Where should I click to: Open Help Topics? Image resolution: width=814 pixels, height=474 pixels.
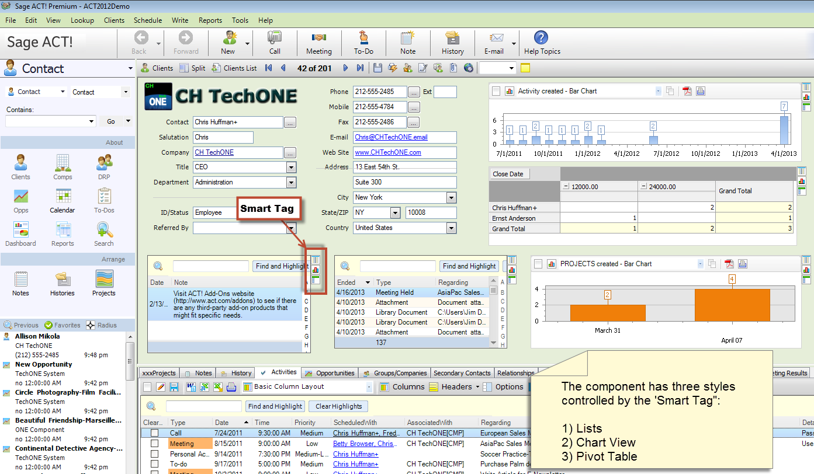(542, 43)
